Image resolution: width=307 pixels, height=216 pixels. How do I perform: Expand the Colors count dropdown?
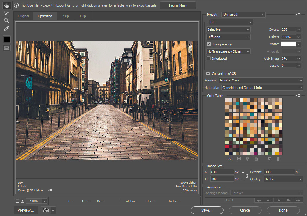299,29
